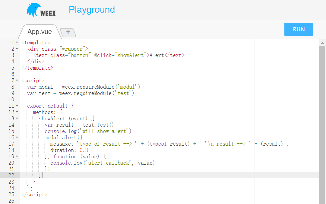Click line number 10 in gutter

[x=11, y=100]
